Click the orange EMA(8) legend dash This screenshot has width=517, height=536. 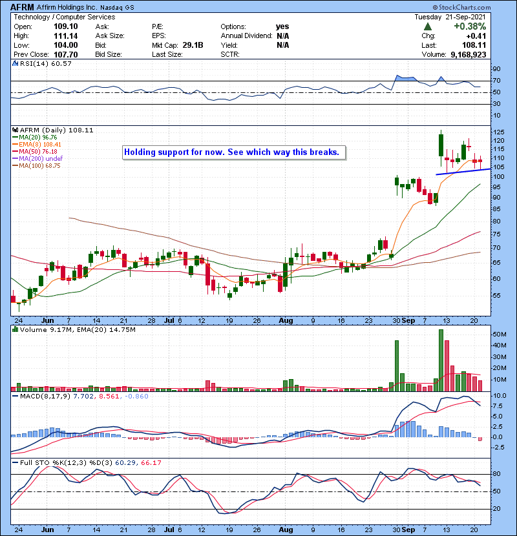(x=15, y=144)
